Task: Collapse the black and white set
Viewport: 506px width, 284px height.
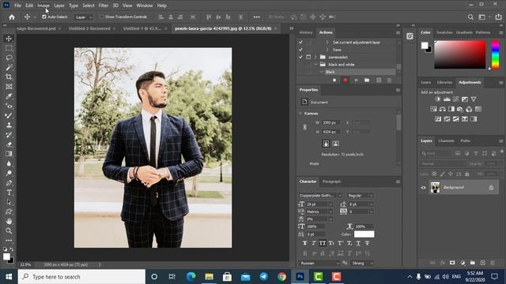Action: point(315,65)
